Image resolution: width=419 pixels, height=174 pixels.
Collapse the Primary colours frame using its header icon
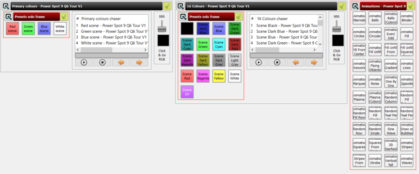tap(6, 6)
